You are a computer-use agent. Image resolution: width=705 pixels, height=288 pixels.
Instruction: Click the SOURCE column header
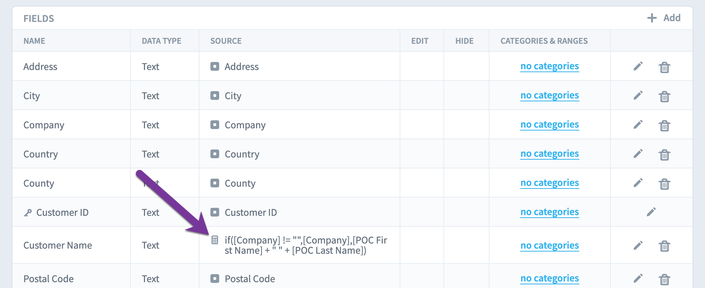pos(226,41)
